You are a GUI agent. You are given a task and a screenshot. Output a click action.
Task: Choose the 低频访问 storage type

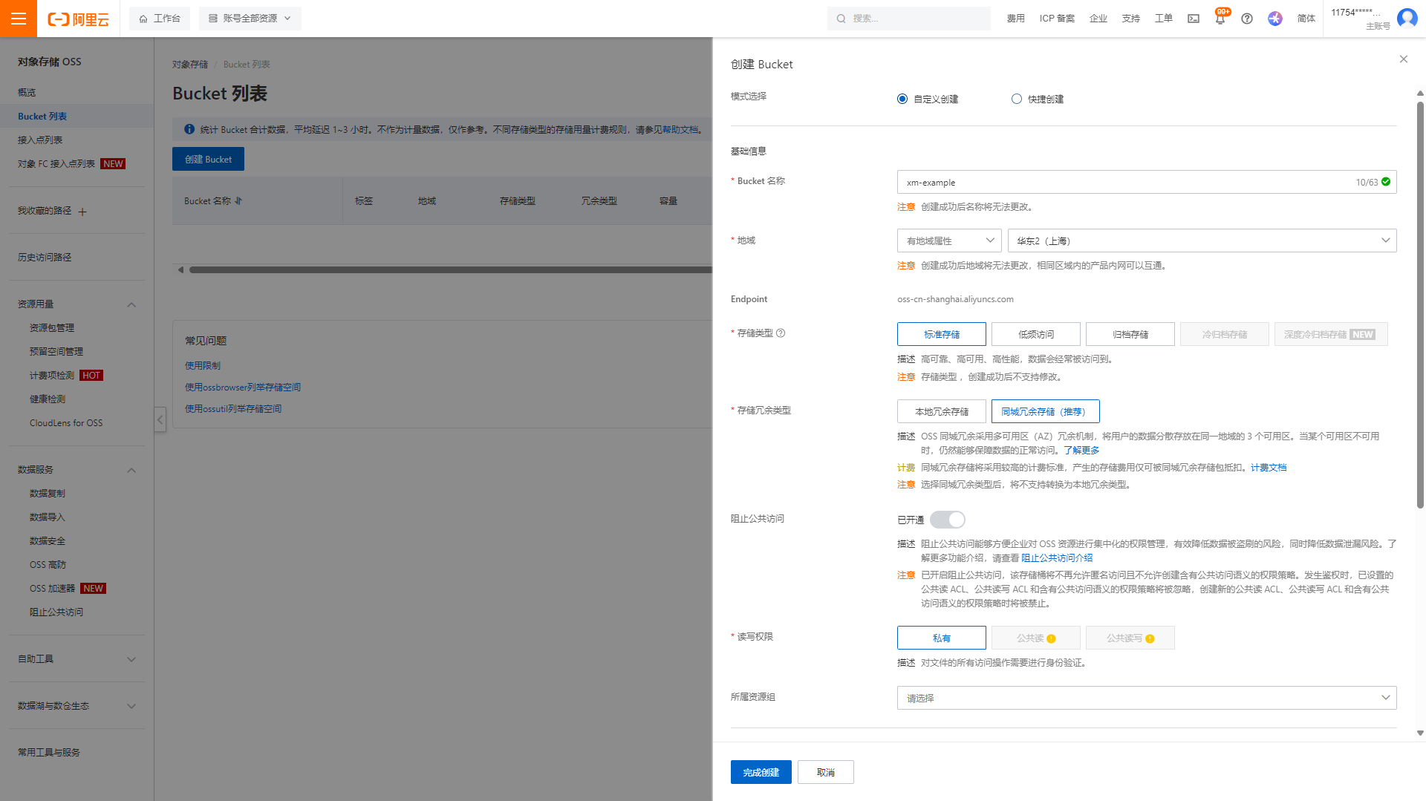pos(1035,334)
